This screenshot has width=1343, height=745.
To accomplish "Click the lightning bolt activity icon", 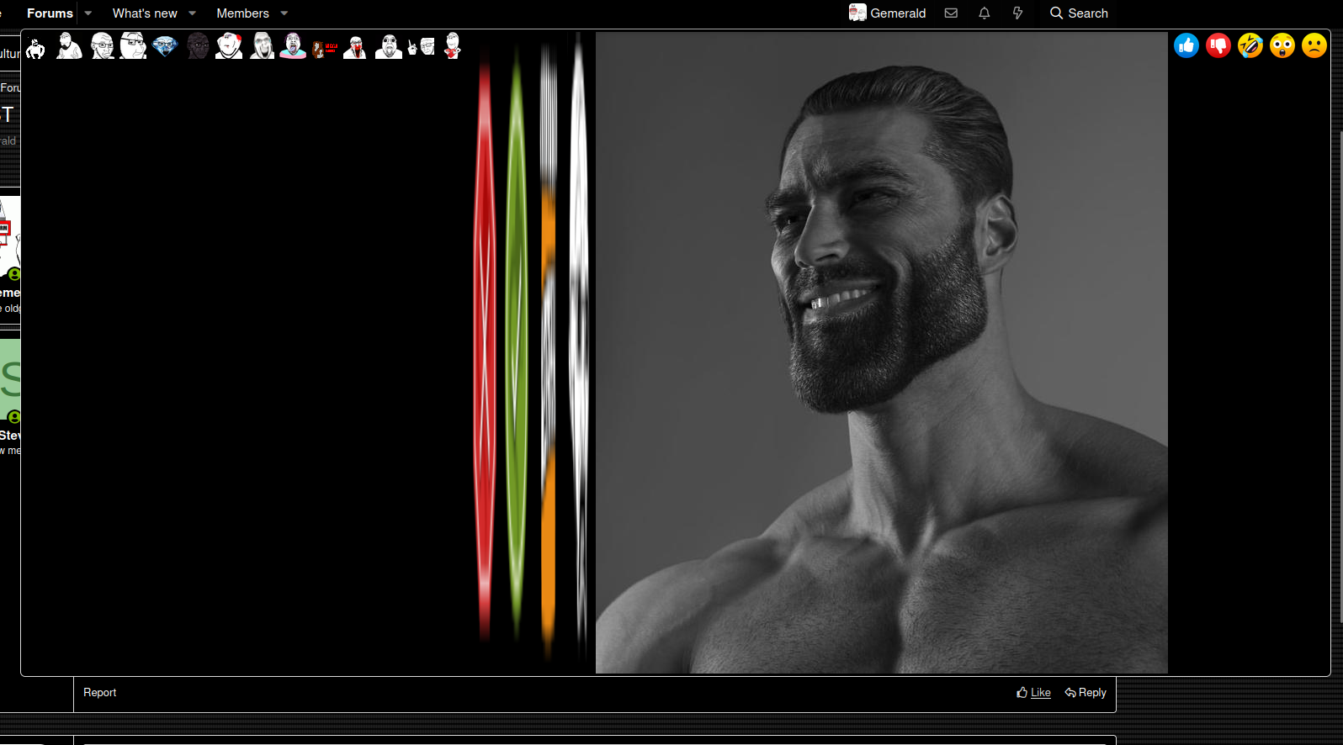I will [1017, 13].
